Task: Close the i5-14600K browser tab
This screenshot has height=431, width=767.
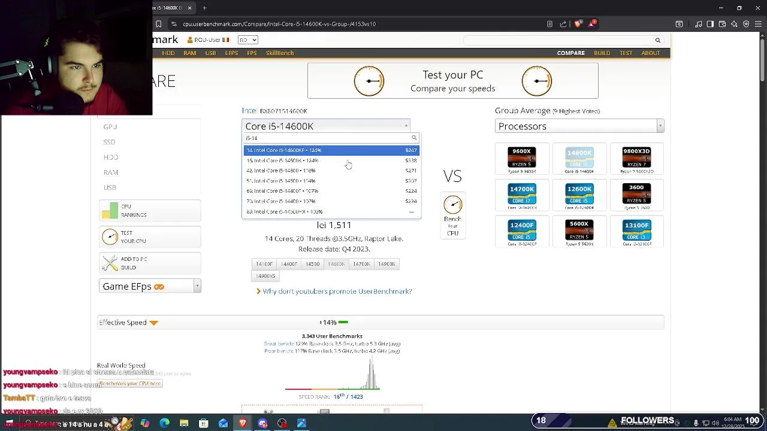Action: tap(190, 8)
